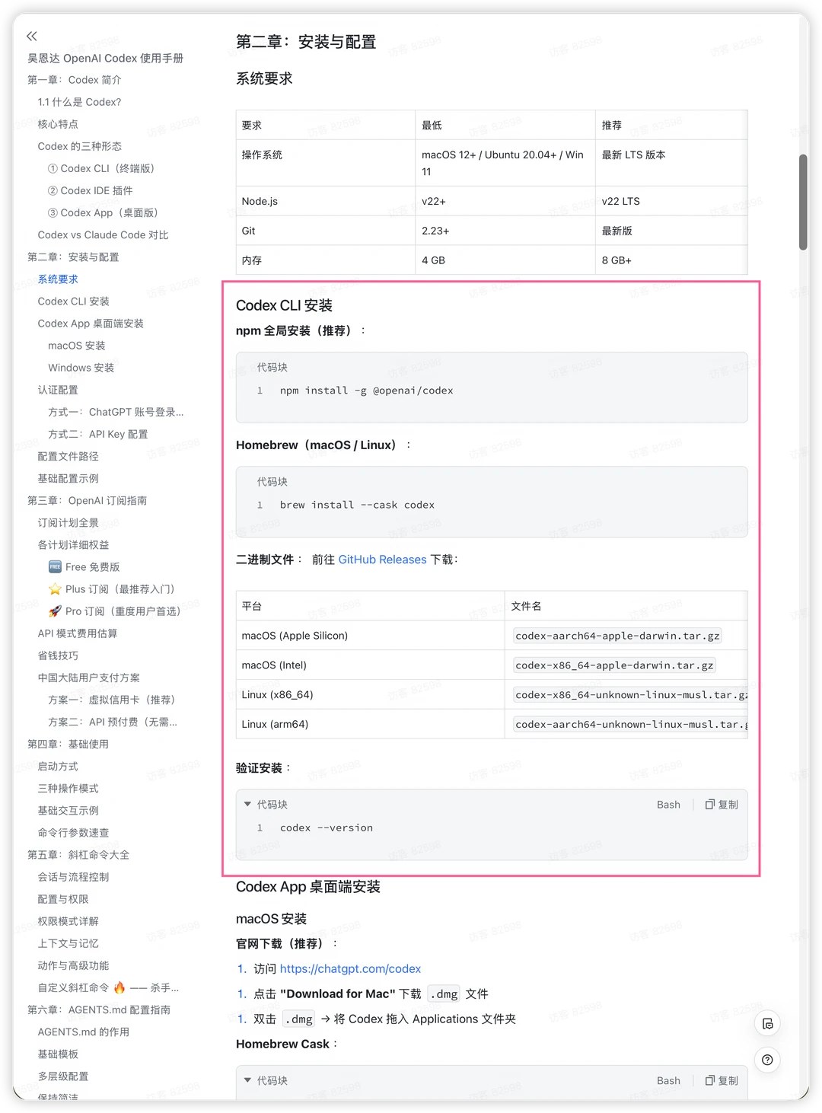The height and width of the screenshot is (1113, 822).
Task: Open 方式二：API Key 配置 entry
Action: 98,434
